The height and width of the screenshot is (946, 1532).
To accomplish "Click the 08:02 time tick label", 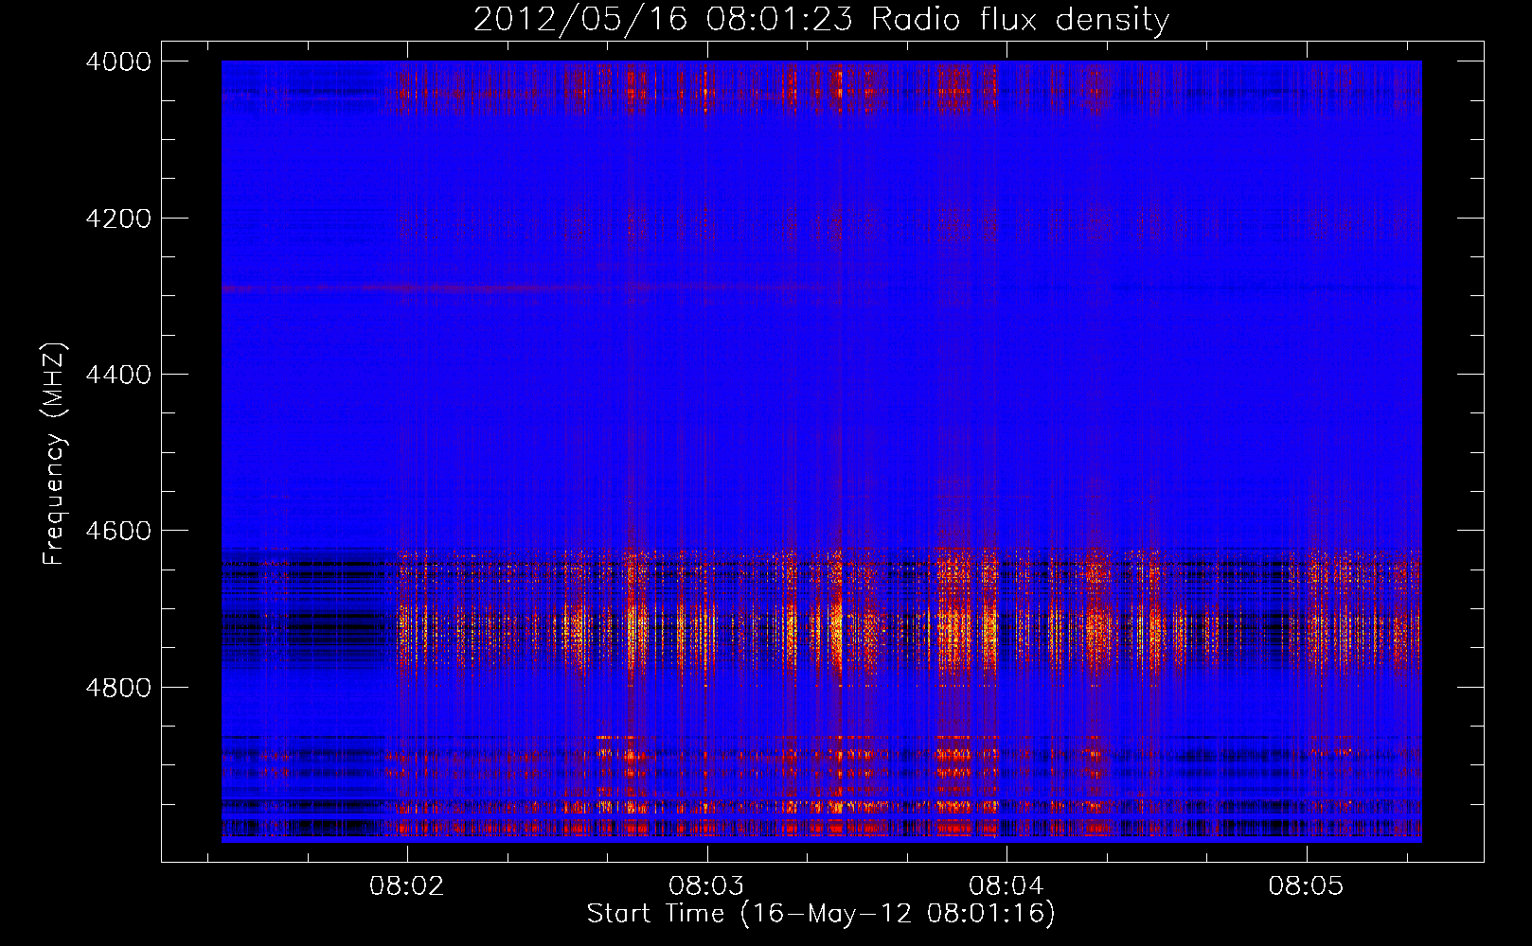I will point(407,886).
